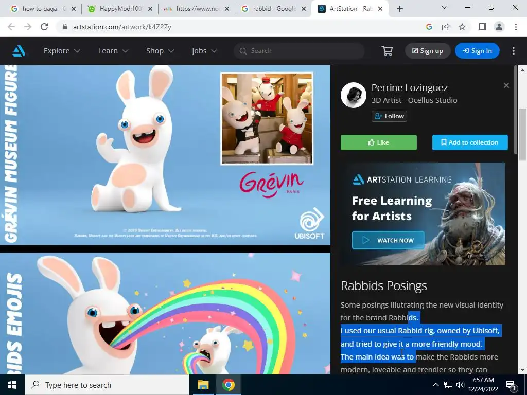This screenshot has height=395, width=527.
Task: Click the Rabbids emojis rainbow image
Action: [x=165, y=313]
